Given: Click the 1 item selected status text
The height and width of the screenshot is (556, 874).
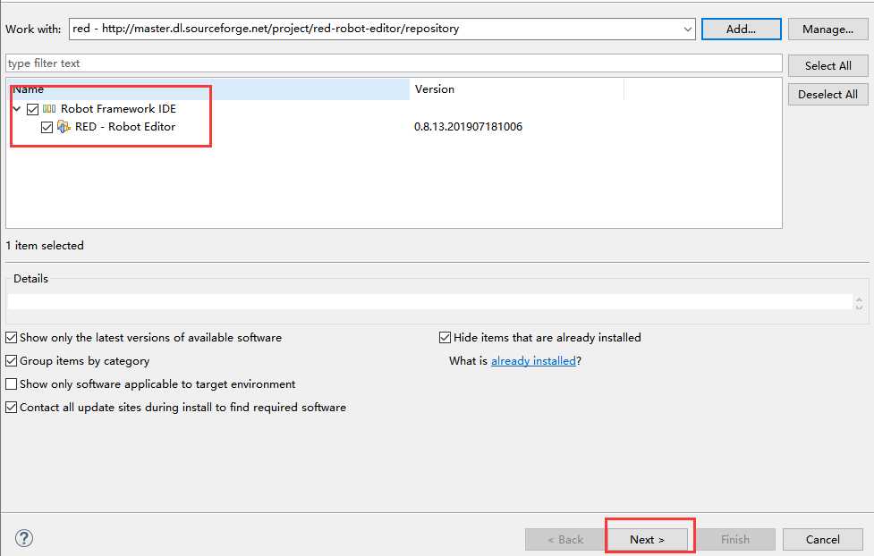Looking at the screenshot, I should pos(45,246).
